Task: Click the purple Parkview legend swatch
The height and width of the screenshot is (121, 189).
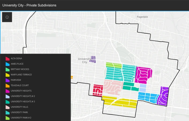Action: pos(7,80)
